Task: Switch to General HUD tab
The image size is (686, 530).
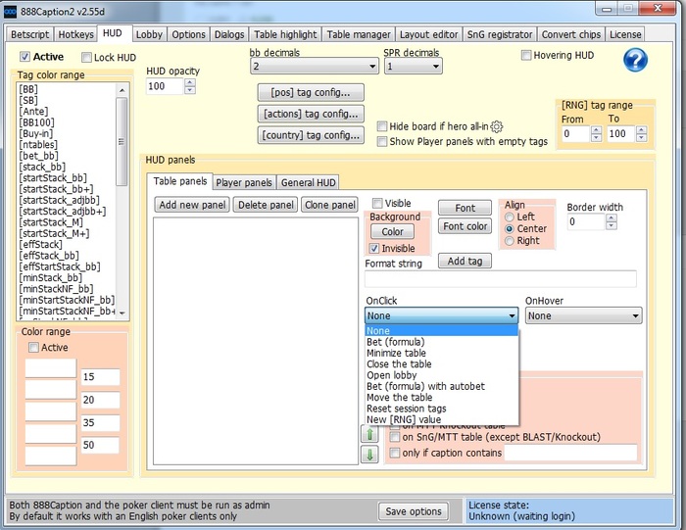Action: [x=309, y=183]
